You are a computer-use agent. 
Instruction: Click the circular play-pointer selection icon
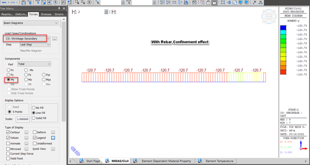coord(55,3)
